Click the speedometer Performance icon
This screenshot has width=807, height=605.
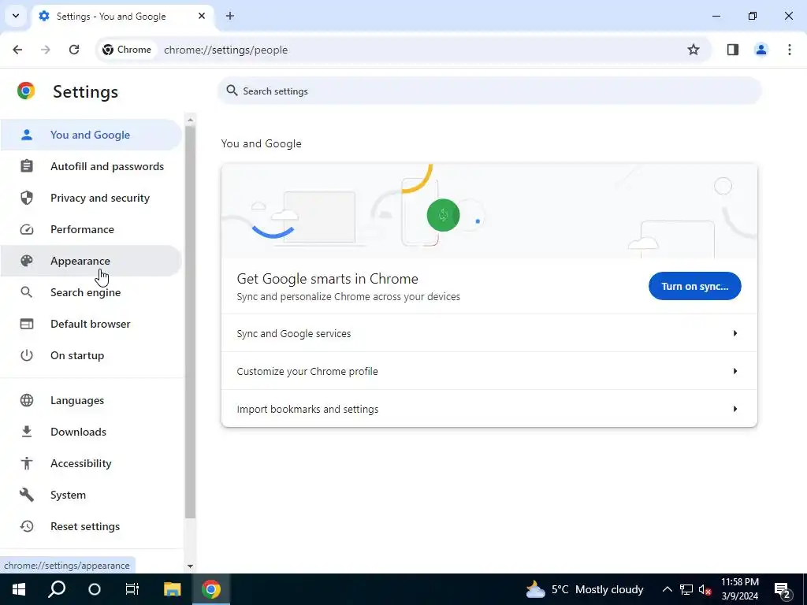click(x=26, y=229)
